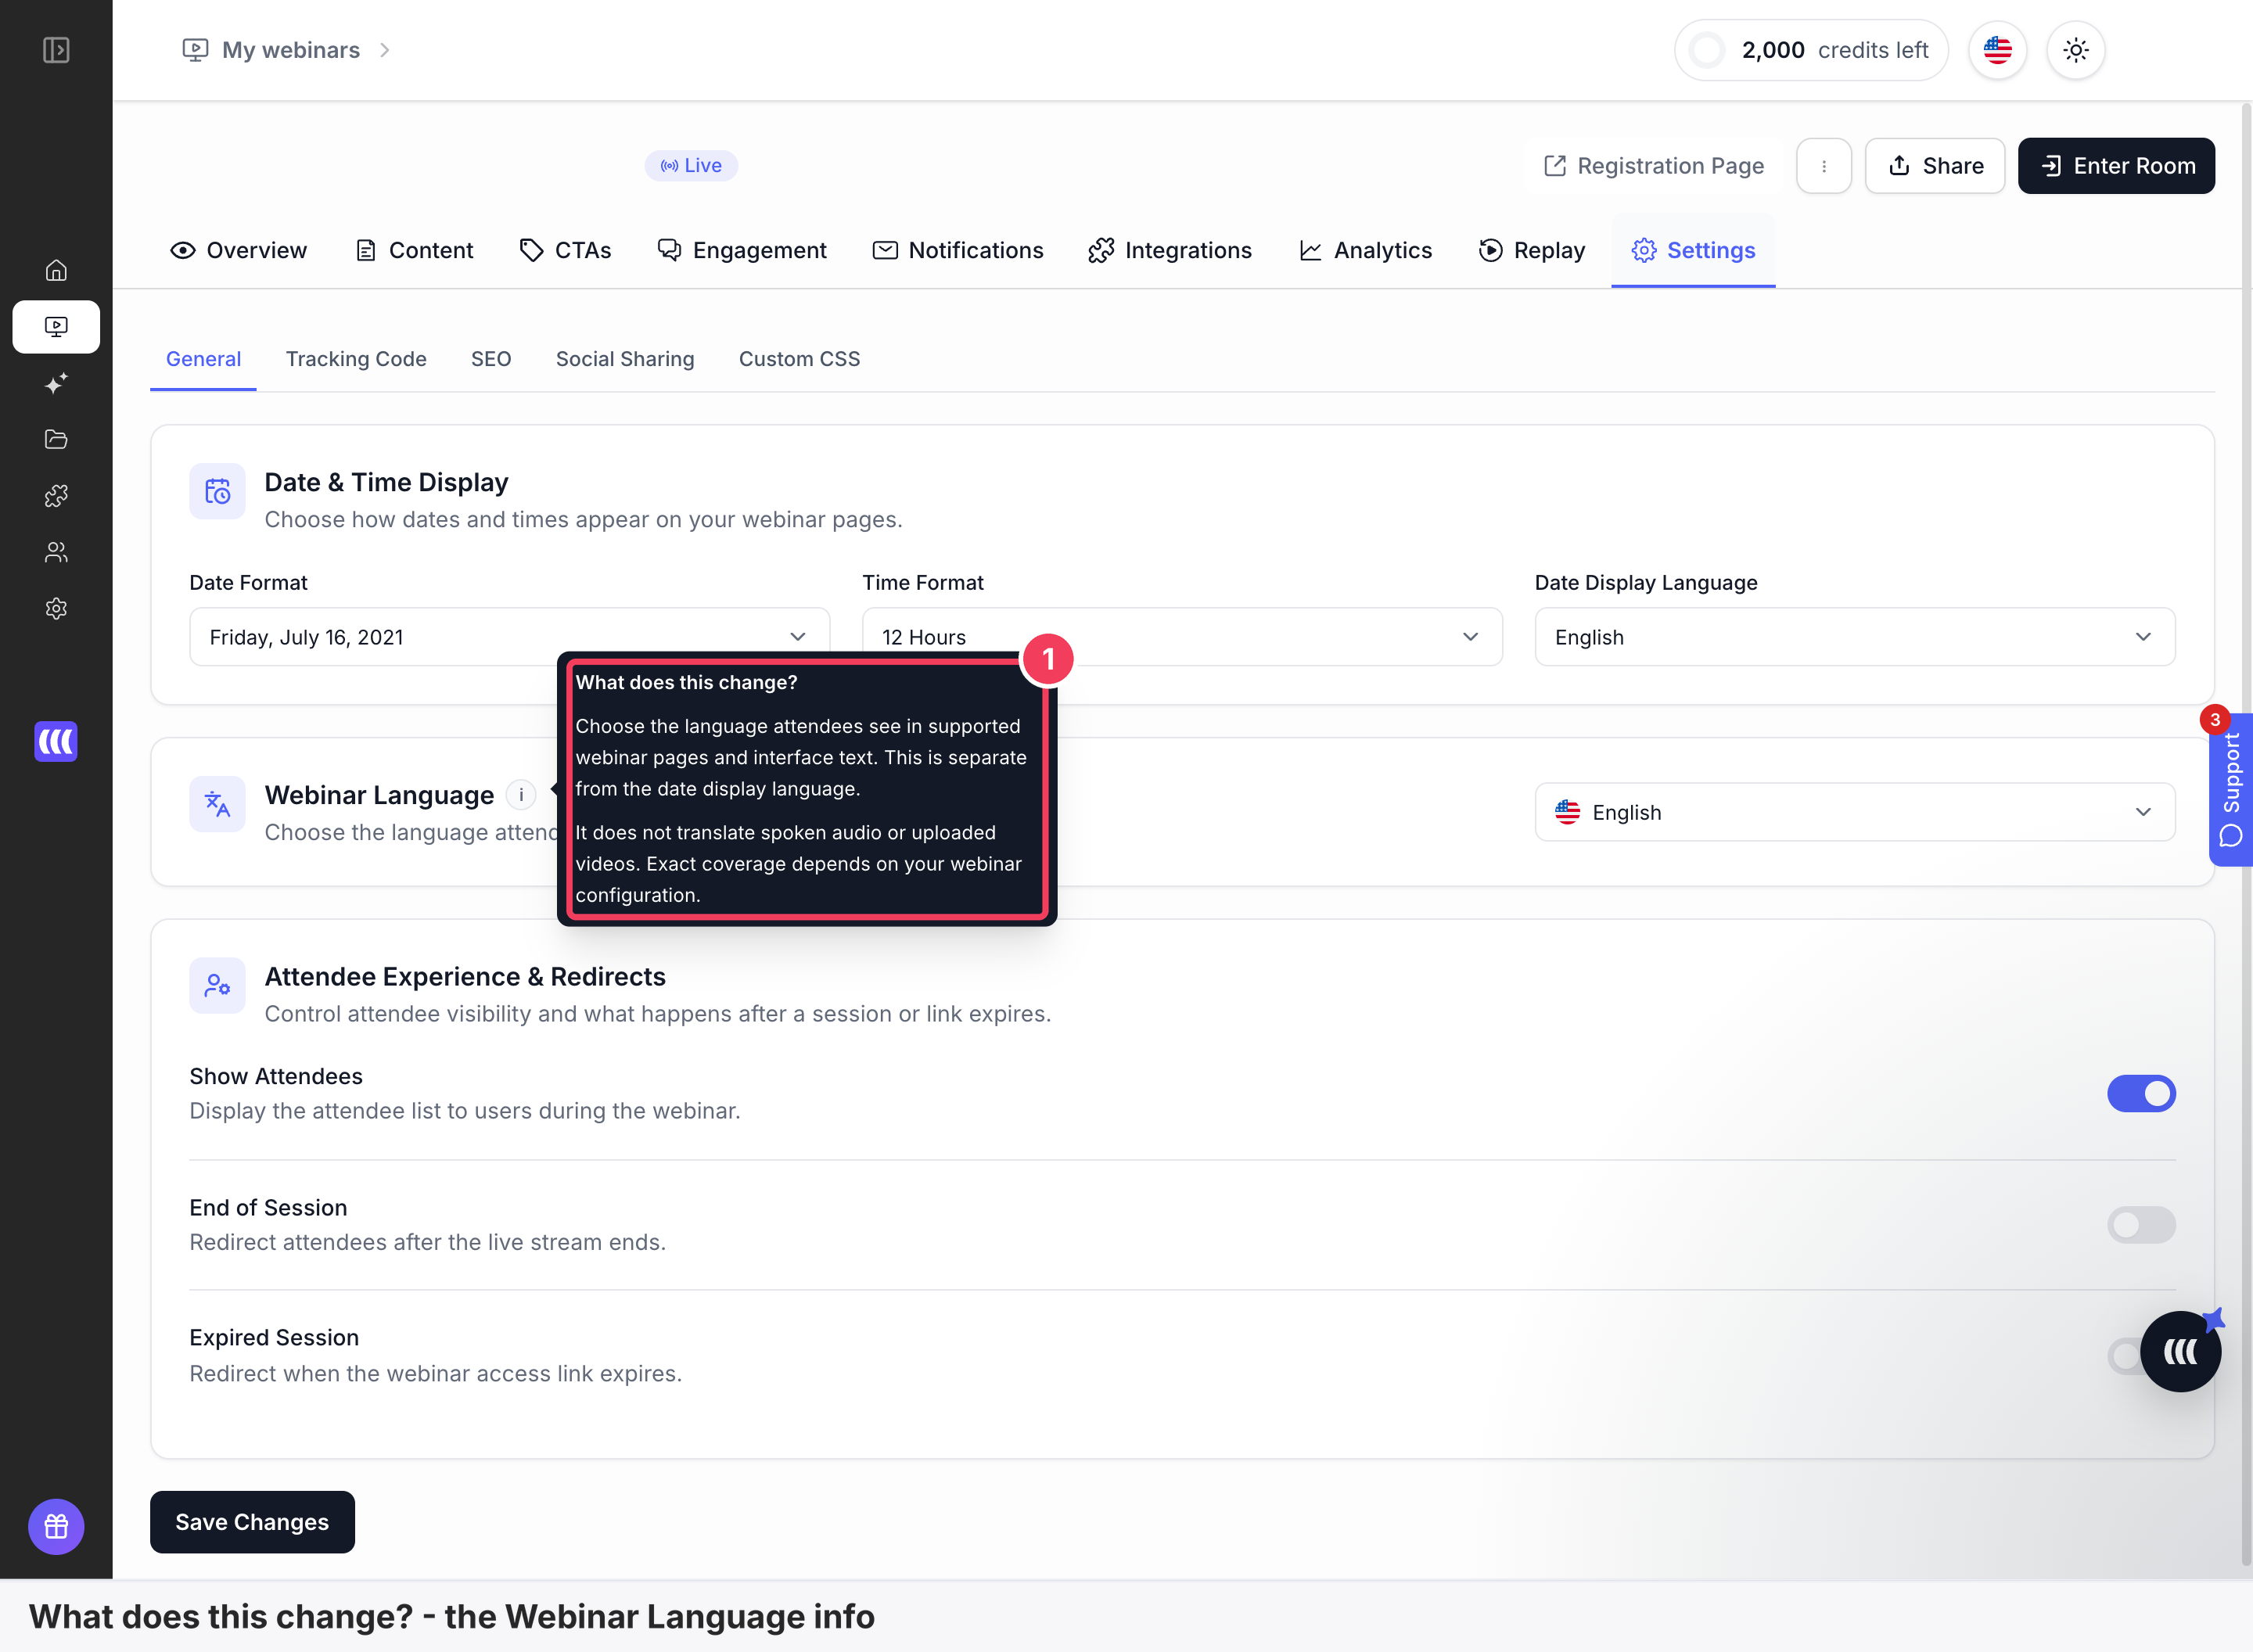Open the Integrations tab
The height and width of the screenshot is (1652, 2253).
click(1170, 250)
